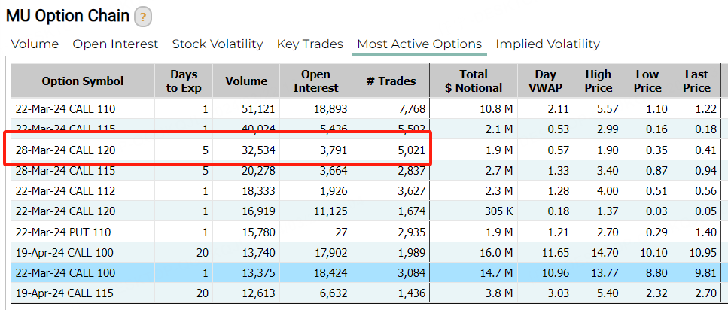Switch to the Open Interest tab
The height and width of the screenshot is (310, 728).
click(116, 44)
